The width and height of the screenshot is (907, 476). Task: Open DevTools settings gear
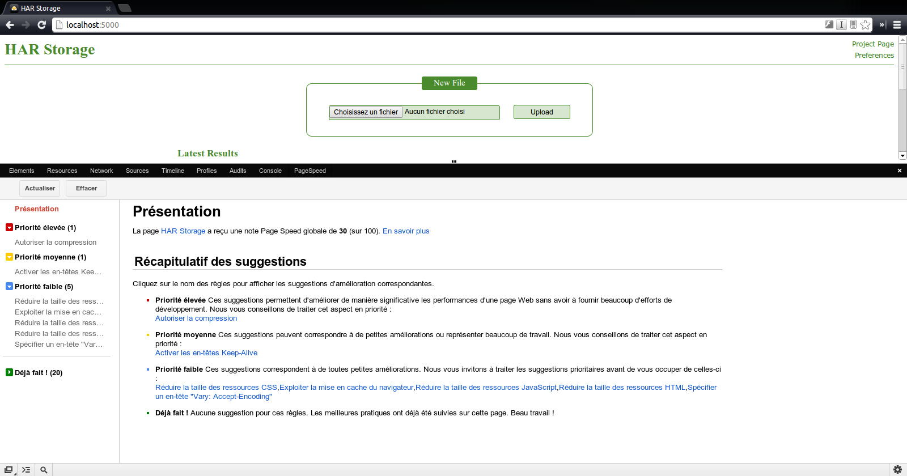[897, 470]
